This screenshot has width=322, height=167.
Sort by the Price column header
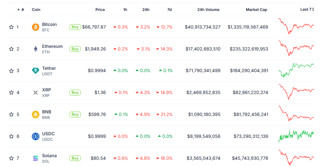(100, 10)
